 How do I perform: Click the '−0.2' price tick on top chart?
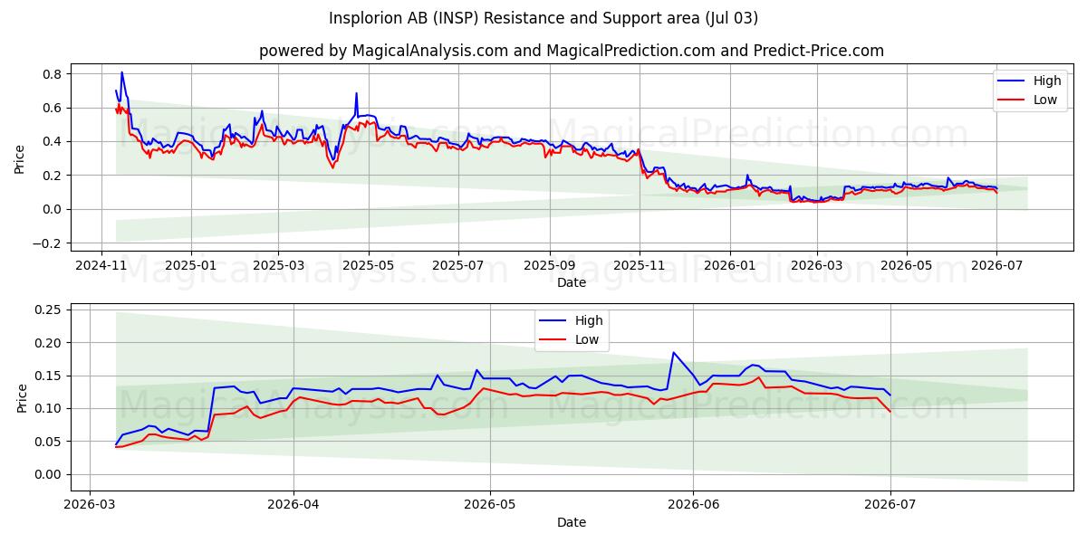coord(47,243)
